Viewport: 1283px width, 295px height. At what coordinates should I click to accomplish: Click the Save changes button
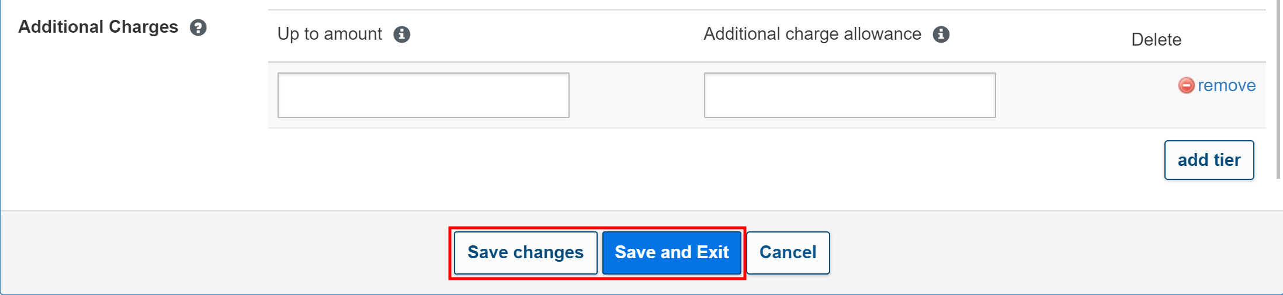pyautogui.click(x=525, y=252)
